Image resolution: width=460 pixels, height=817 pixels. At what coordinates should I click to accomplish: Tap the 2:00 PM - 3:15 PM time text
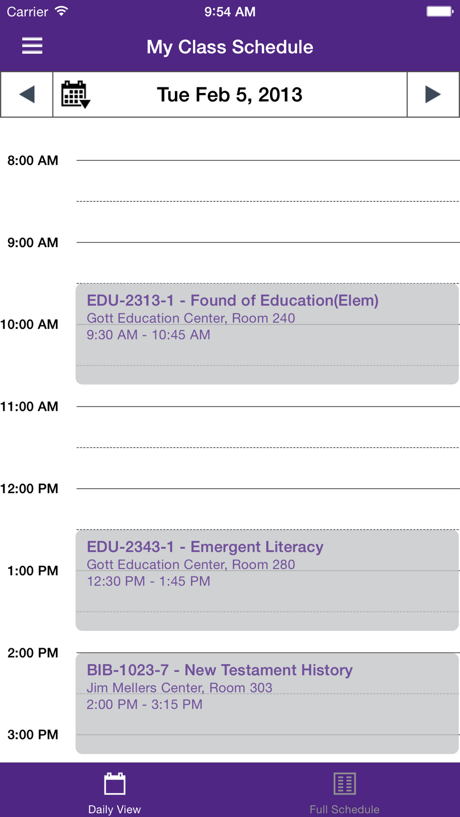[x=144, y=704]
